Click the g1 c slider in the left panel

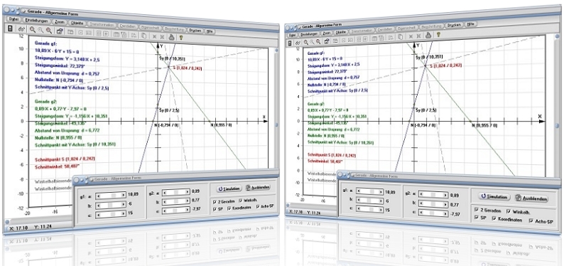(x=111, y=214)
